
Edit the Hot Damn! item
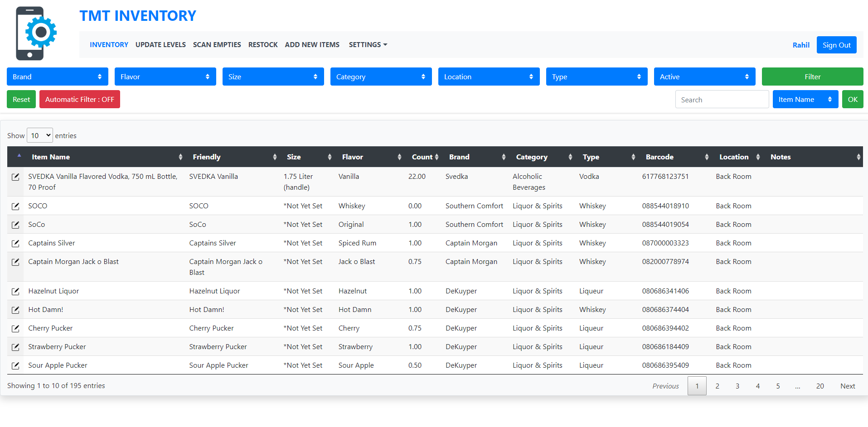(x=15, y=310)
